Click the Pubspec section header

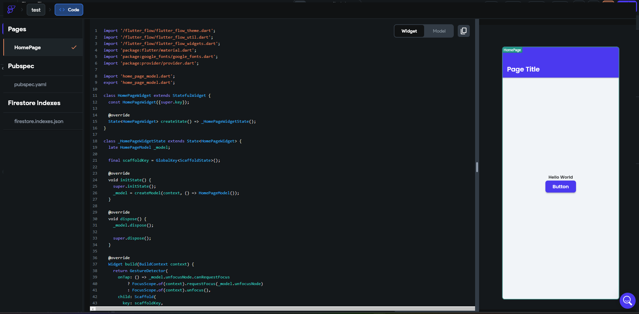21,66
